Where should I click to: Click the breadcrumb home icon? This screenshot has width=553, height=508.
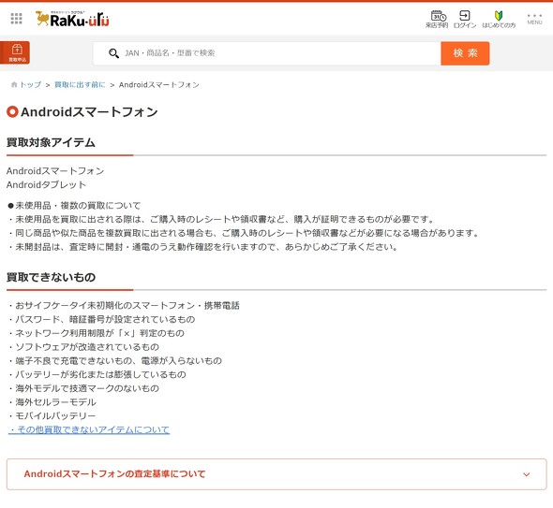pos(14,84)
